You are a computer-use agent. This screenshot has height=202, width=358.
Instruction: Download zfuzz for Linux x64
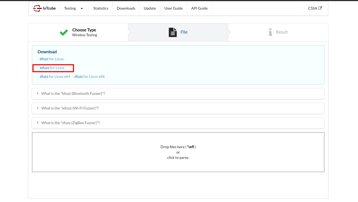click(x=55, y=76)
